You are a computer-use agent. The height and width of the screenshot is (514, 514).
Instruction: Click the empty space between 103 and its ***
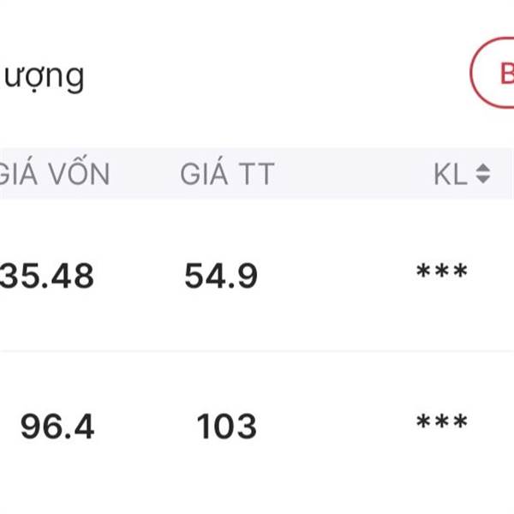point(334,426)
